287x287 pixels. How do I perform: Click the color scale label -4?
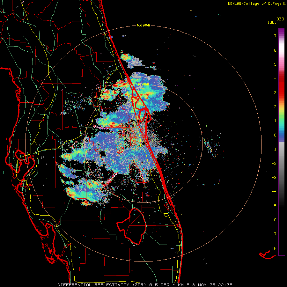[x=274, y=192]
